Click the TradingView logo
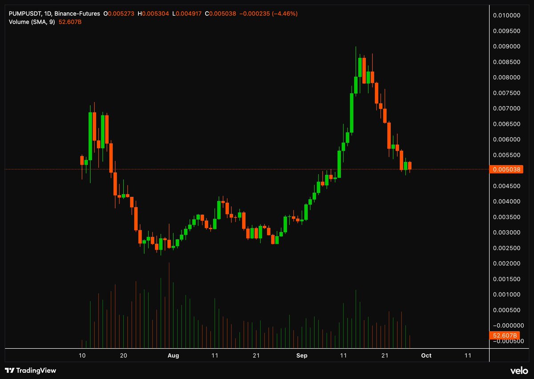This screenshot has height=379, width=534. [30, 371]
